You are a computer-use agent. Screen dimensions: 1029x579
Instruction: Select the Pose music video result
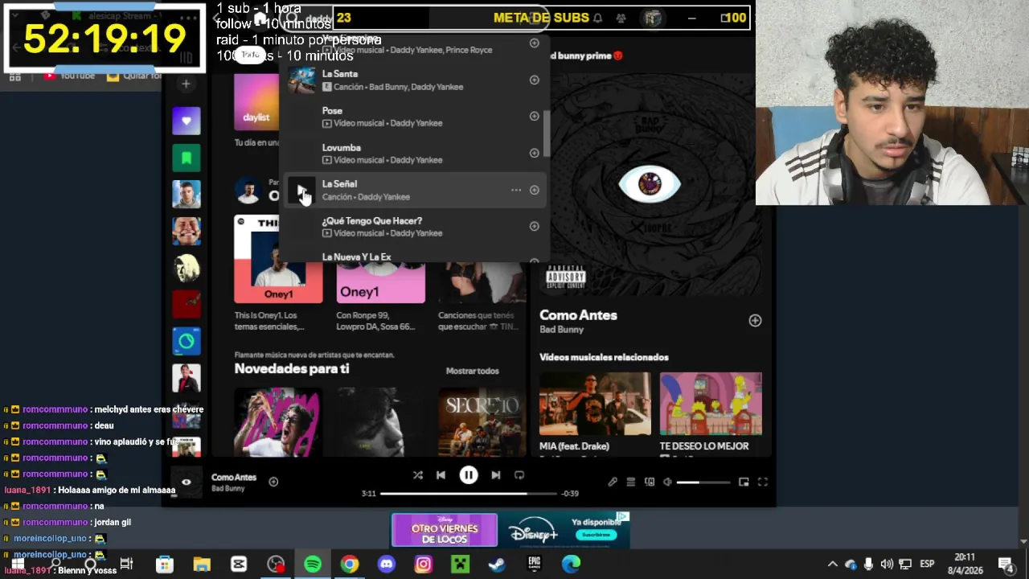coord(414,117)
